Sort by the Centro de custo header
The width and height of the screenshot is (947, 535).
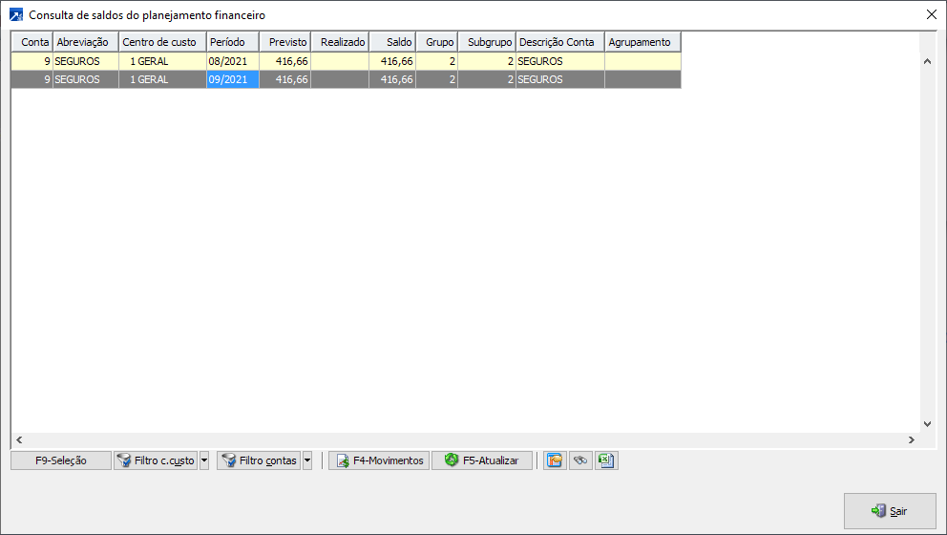coord(162,42)
